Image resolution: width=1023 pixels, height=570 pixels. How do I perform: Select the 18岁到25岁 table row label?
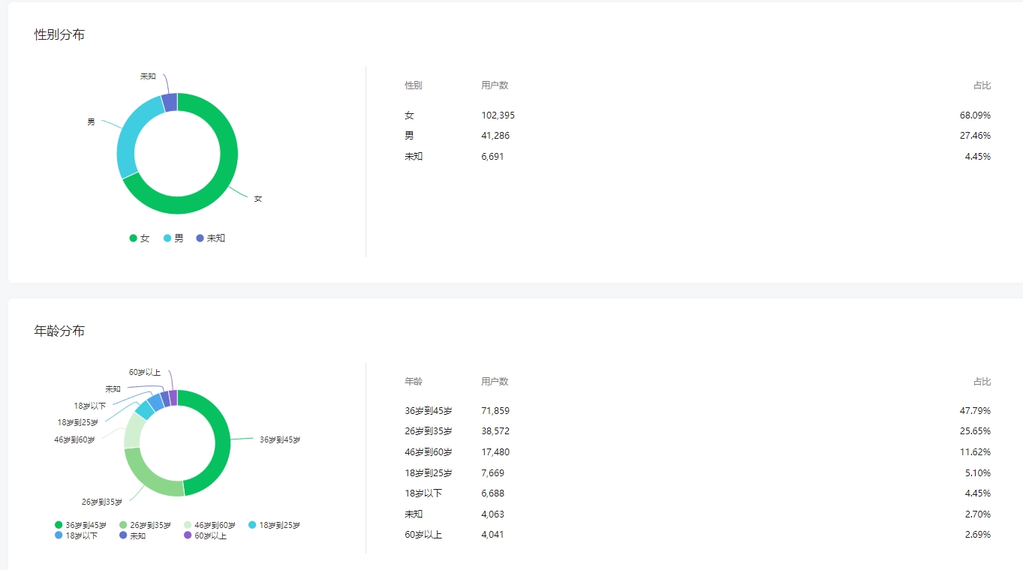click(x=429, y=473)
